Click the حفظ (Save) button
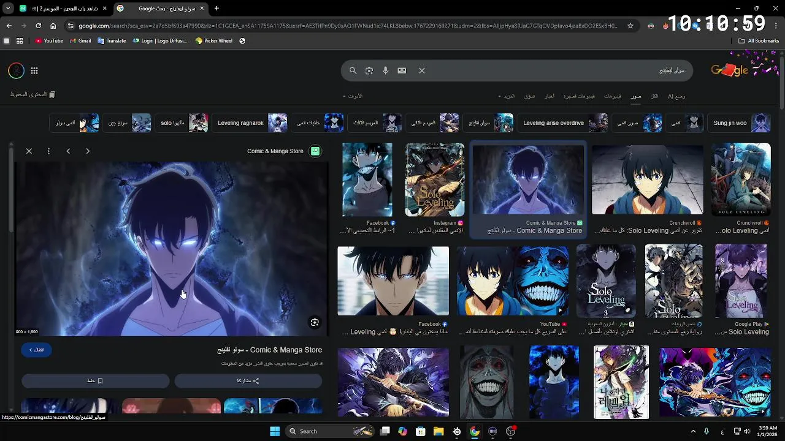 [x=95, y=381]
